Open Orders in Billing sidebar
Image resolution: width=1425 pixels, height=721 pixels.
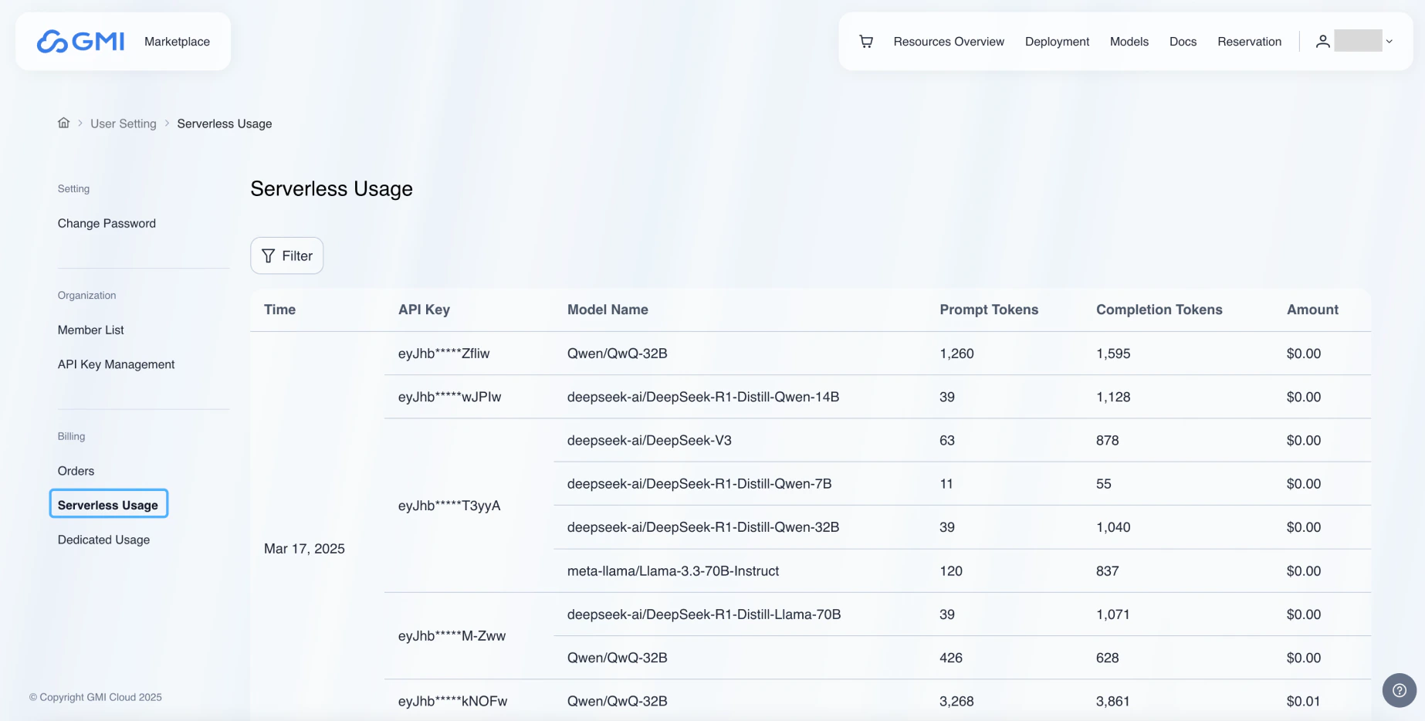click(x=76, y=471)
